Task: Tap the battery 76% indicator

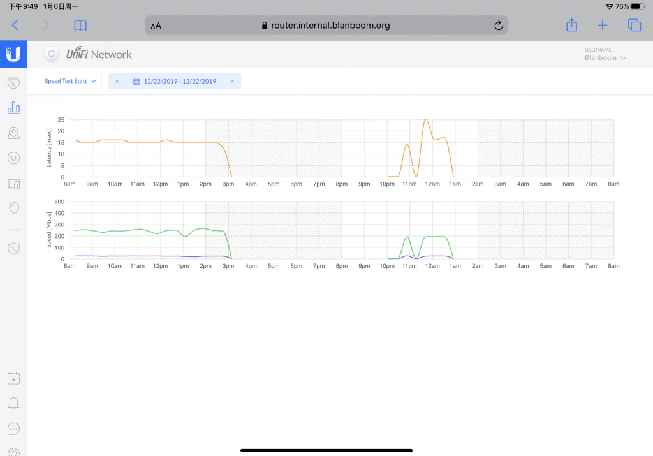Action: pos(629,6)
